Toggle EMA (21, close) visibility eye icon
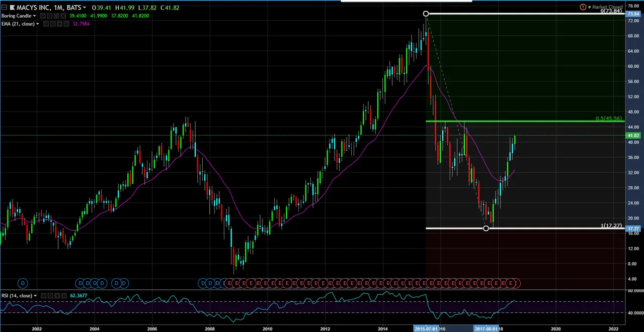The width and height of the screenshot is (644, 332). [x=46, y=24]
